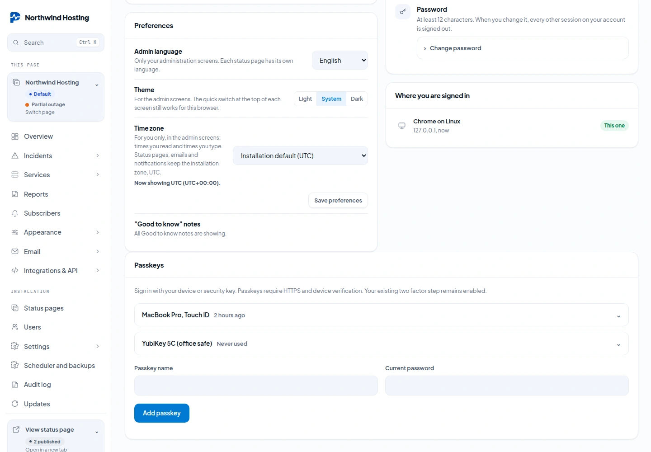Click the Audit log icon
Image resolution: width=651 pixels, height=452 pixels.
(x=15, y=385)
